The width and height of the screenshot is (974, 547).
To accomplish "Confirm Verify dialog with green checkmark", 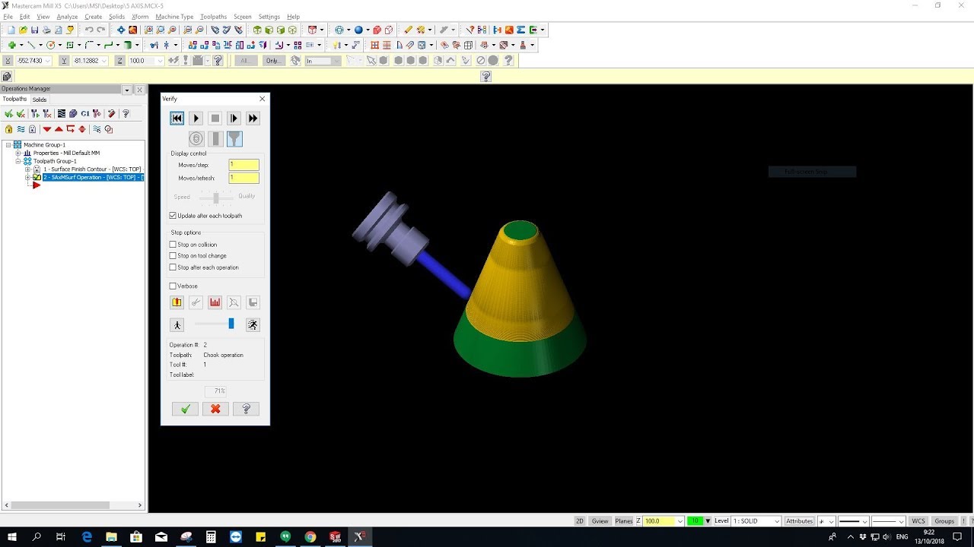I will pyautogui.click(x=185, y=409).
